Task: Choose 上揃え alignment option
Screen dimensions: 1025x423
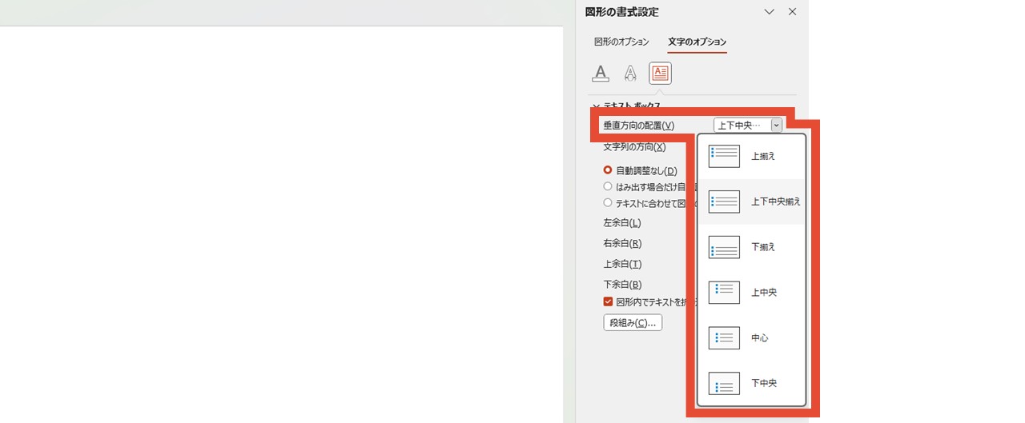Action: tap(751, 156)
